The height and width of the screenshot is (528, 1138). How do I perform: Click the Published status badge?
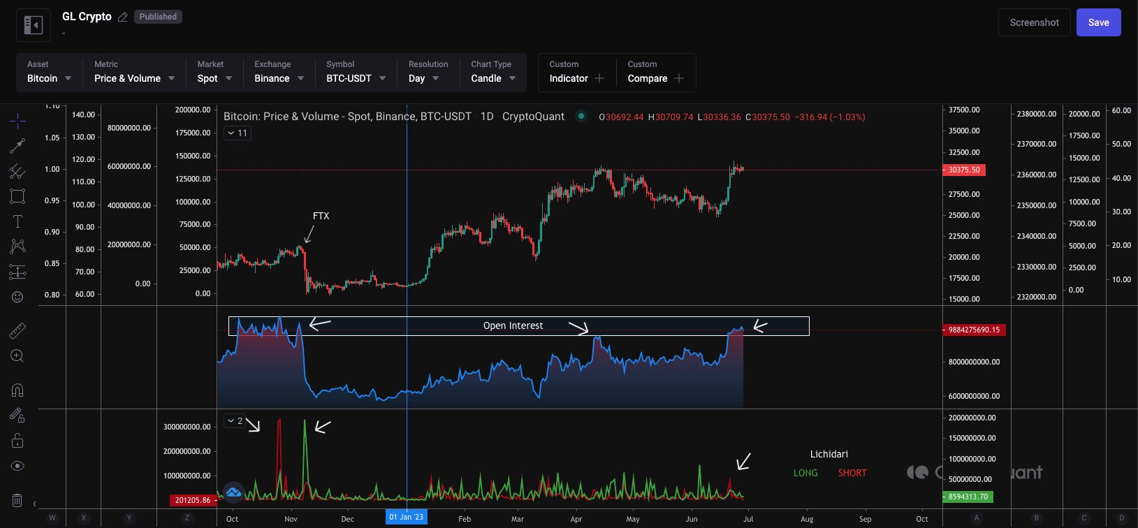pyautogui.click(x=158, y=17)
